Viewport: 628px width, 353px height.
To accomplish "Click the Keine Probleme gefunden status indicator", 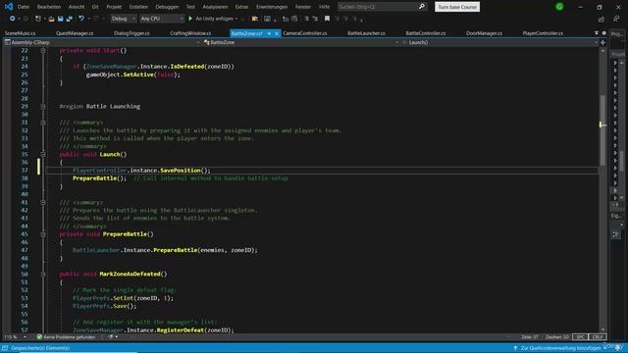I will click(66, 337).
